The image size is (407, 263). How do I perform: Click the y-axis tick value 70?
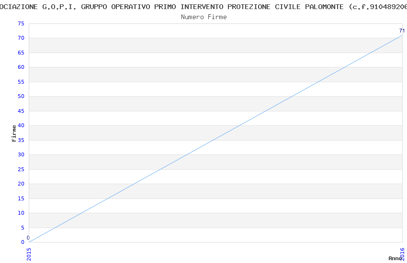[x=21, y=38]
